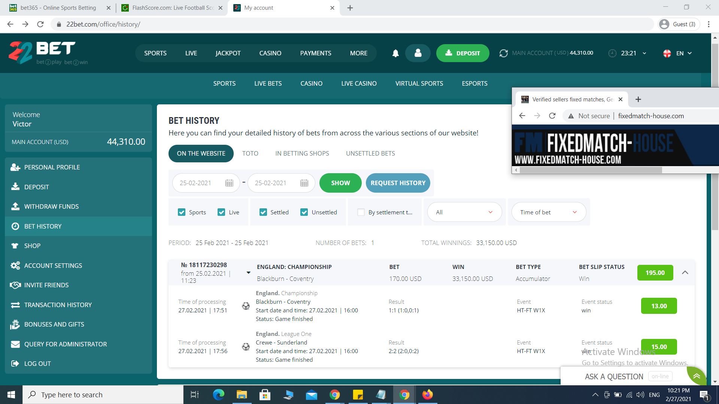Select ON THE WEBSITE tab
Screen dimensions: 719x404
tap(201, 153)
